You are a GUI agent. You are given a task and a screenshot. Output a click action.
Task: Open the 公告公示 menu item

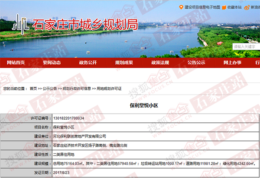[196, 63]
